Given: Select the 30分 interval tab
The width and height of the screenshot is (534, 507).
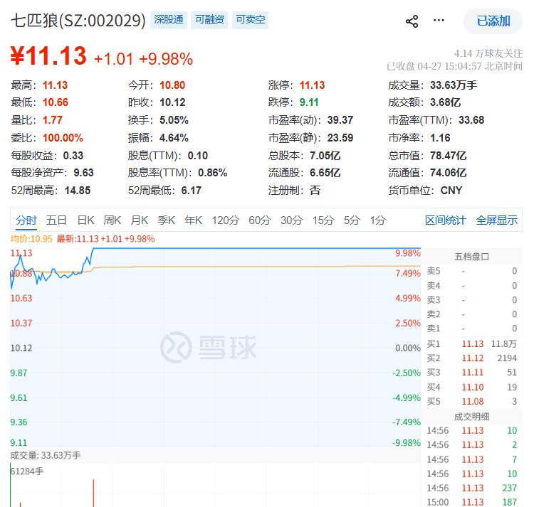Looking at the screenshot, I should coord(291,220).
